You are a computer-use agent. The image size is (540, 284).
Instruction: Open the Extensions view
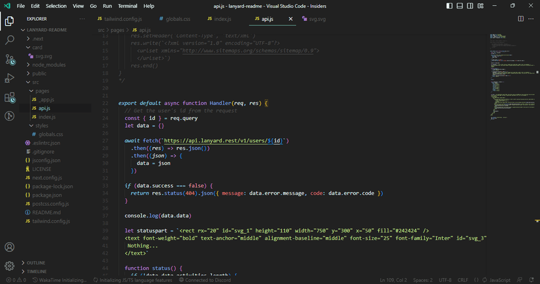click(x=10, y=98)
